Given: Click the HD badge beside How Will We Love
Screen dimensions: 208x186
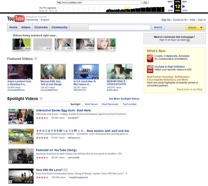Looking at the screenshot, I should (x=65, y=170).
